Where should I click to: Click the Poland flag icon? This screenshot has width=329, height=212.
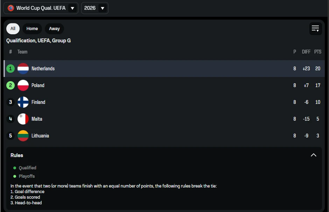tap(23, 85)
